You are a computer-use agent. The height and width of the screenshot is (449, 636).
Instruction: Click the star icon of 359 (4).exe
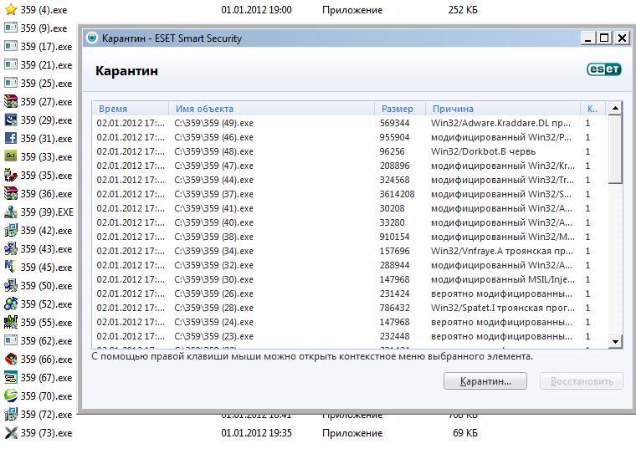tap(11, 9)
